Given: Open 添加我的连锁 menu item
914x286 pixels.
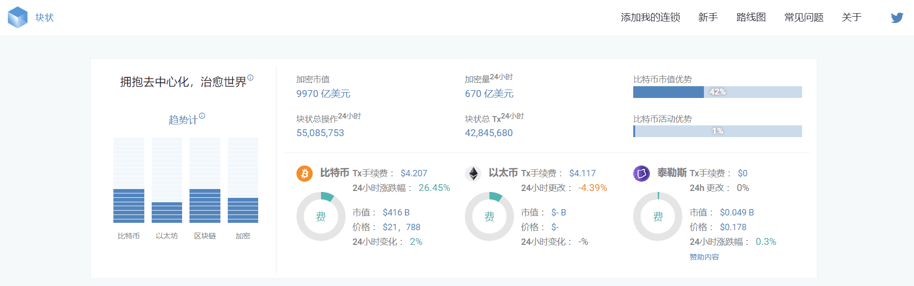Looking at the screenshot, I should coord(650,18).
